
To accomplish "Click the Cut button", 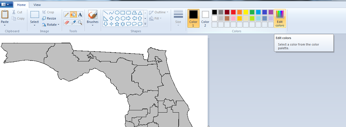I will point(17,12).
